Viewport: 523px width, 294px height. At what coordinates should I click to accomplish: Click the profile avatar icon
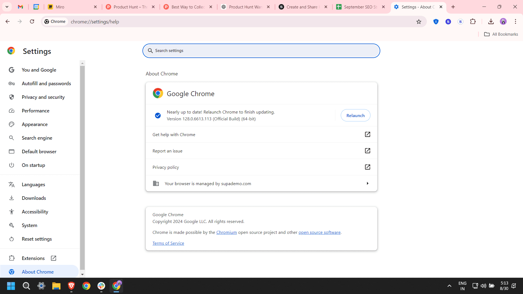tap(503, 22)
